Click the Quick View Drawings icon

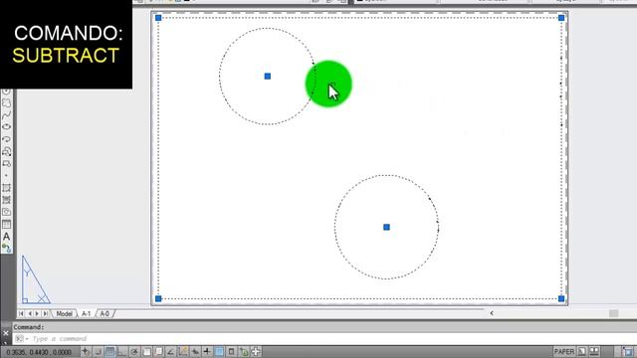click(x=594, y=351)
